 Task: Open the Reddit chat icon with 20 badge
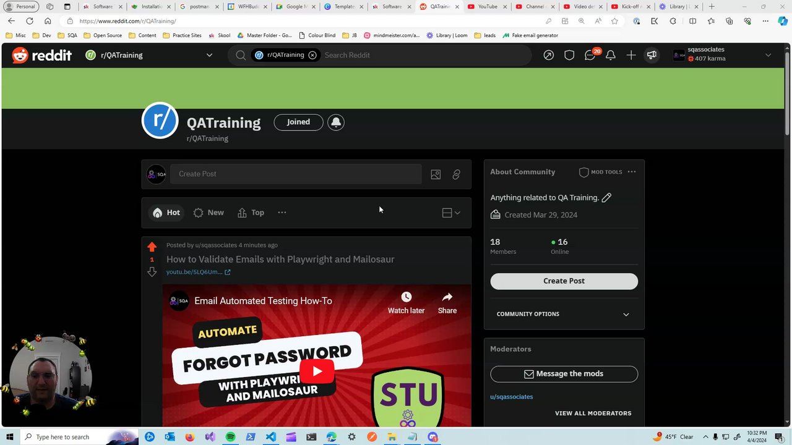[x=590, y=55]
